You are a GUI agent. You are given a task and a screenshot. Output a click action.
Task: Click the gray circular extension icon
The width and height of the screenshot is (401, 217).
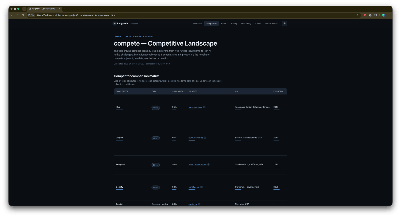click(370, 15)
